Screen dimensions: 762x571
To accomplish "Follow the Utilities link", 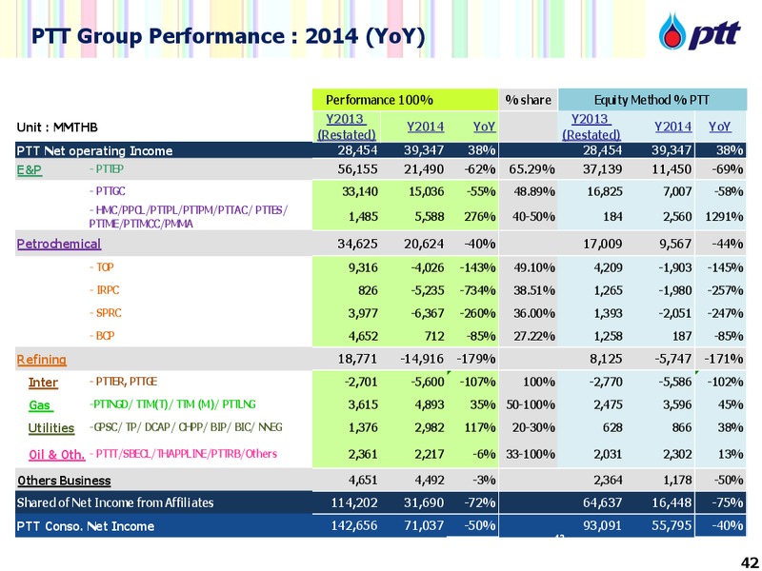I will (51, 428).
